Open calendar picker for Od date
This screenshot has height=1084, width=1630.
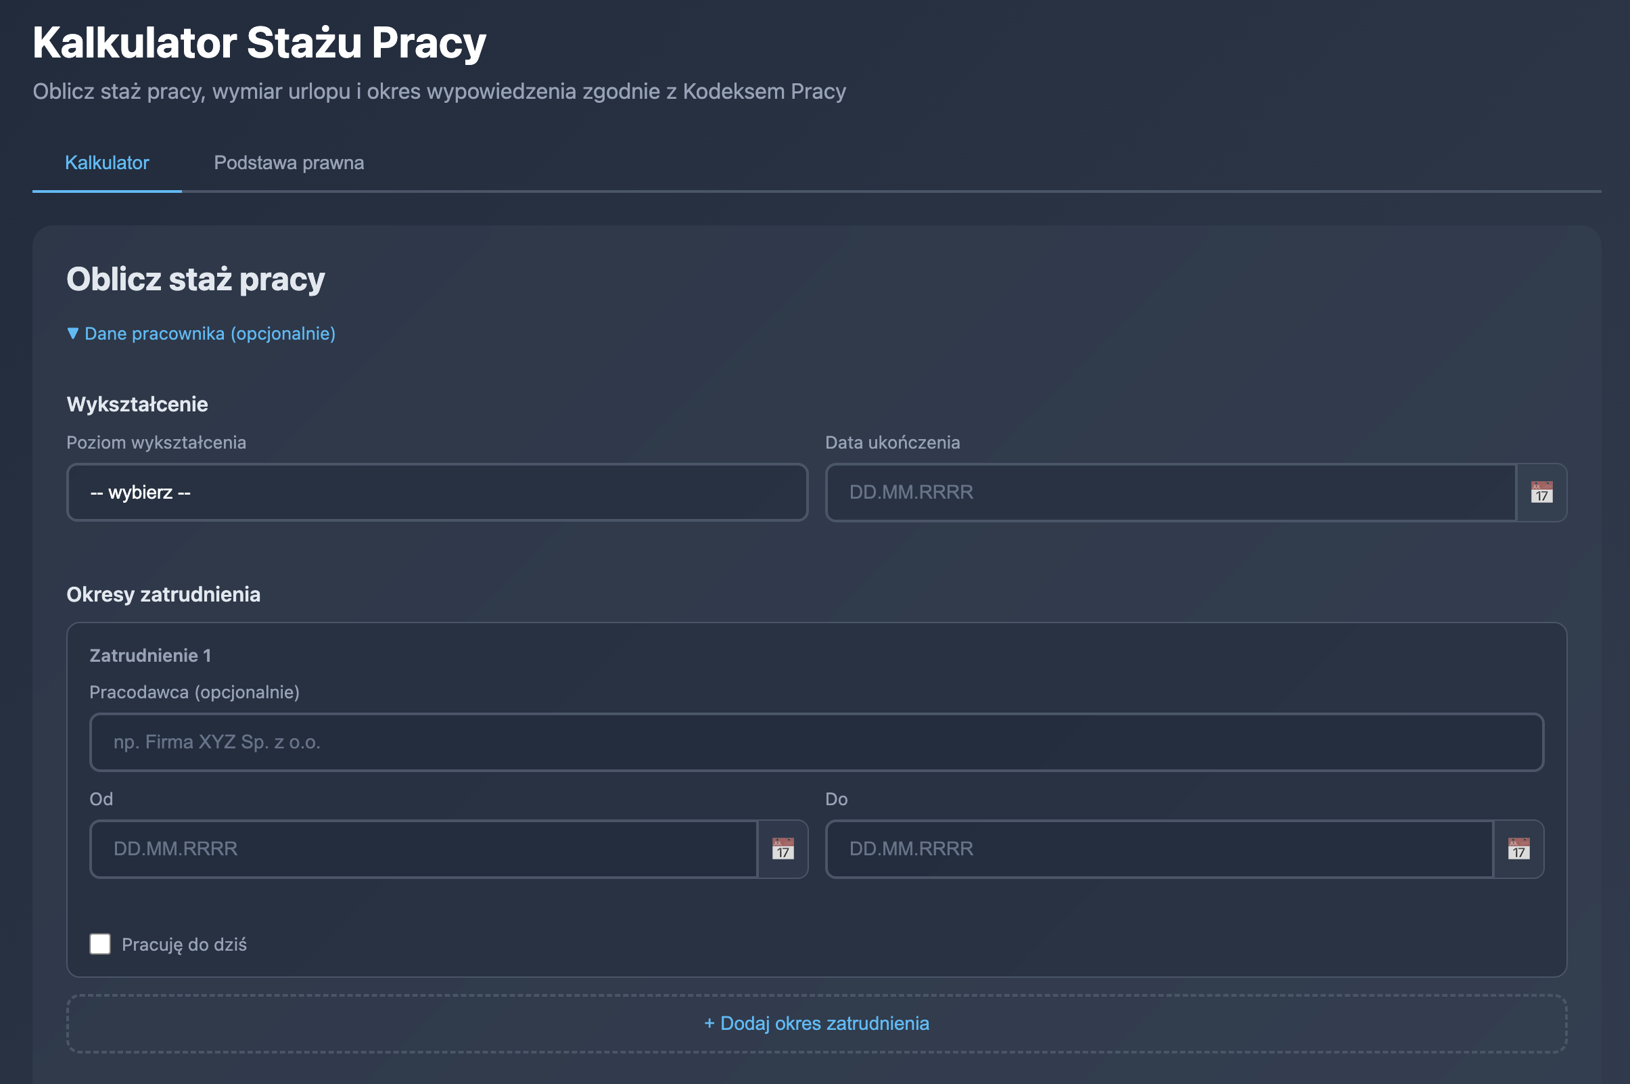point(782,849)
